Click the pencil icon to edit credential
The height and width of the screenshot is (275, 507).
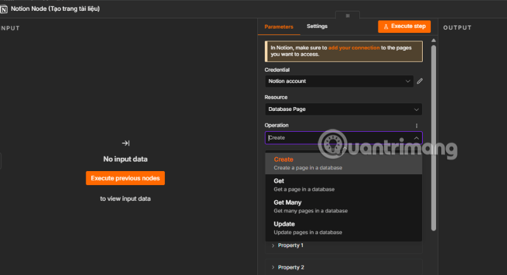(x=420, y=81)
